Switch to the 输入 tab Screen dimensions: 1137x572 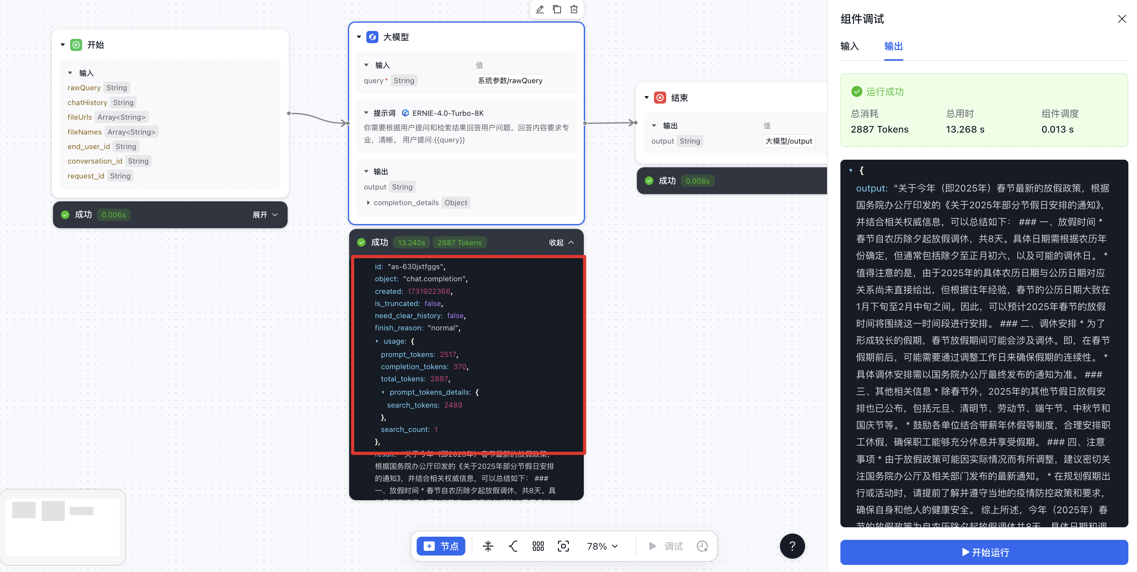[x=849, y=46]
